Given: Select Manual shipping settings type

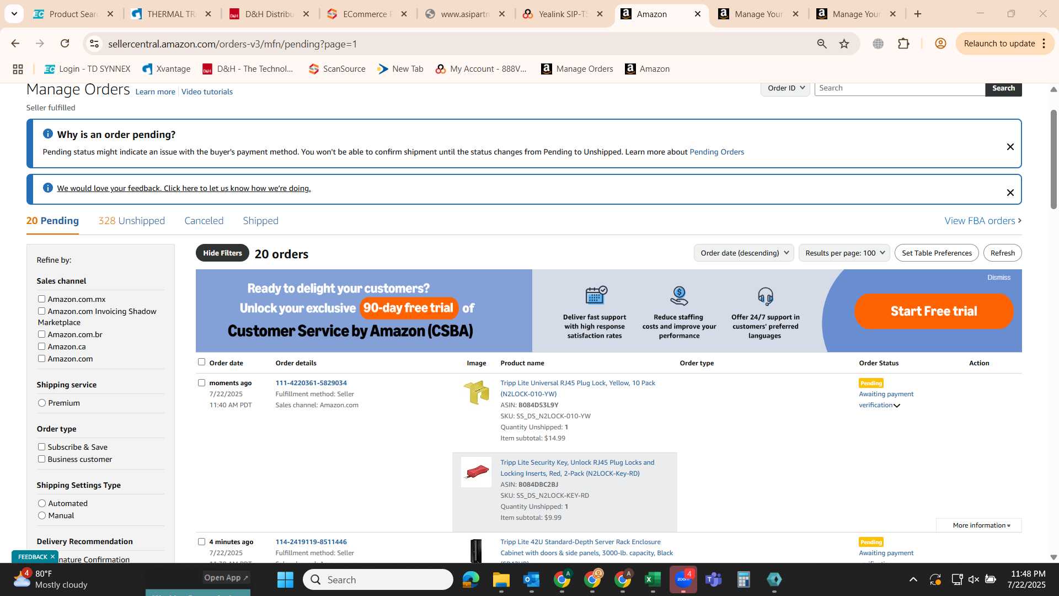Looking at the screenshot, I should click(42, 515).
